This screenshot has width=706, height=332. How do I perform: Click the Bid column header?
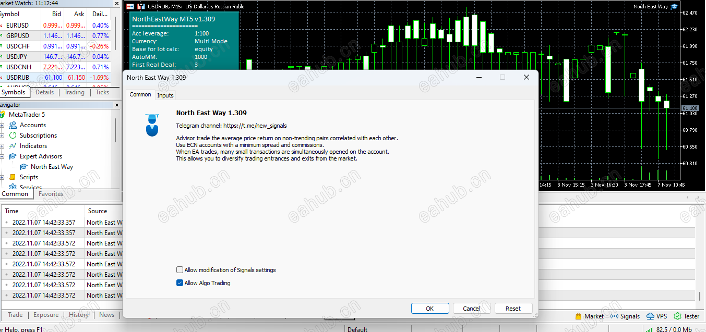[x=52, y=14]
